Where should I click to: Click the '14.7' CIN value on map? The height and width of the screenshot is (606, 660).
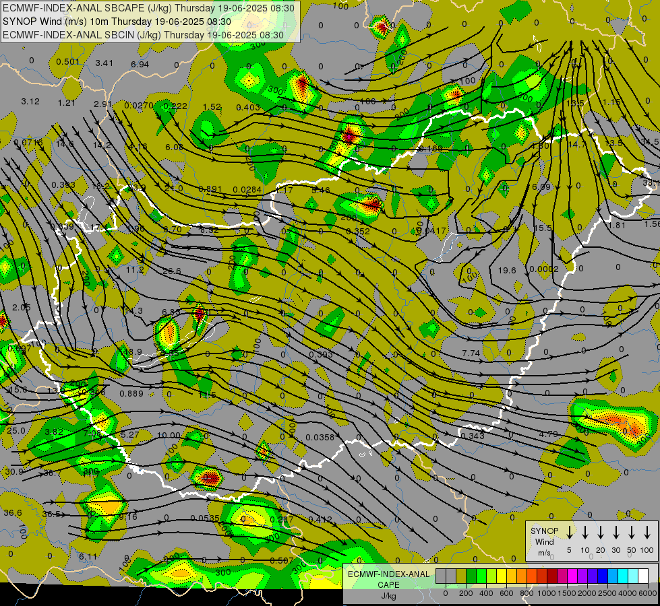point(577,144)
